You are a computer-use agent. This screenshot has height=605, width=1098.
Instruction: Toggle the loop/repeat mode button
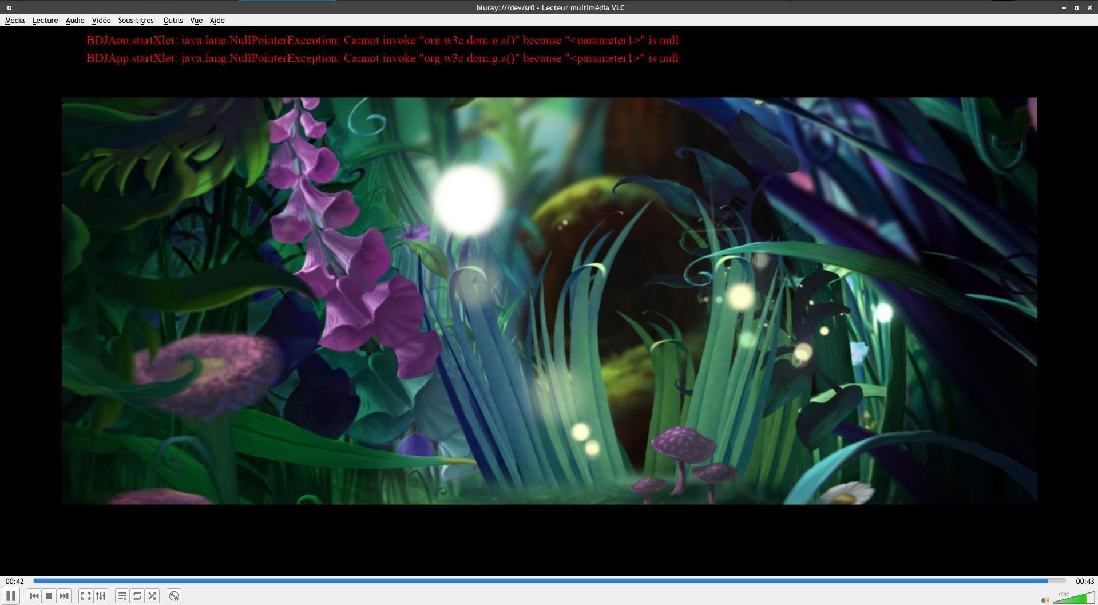(137, 596)
